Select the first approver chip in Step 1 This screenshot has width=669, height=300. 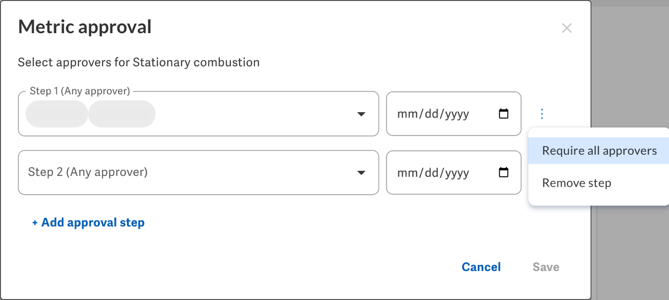56,114
